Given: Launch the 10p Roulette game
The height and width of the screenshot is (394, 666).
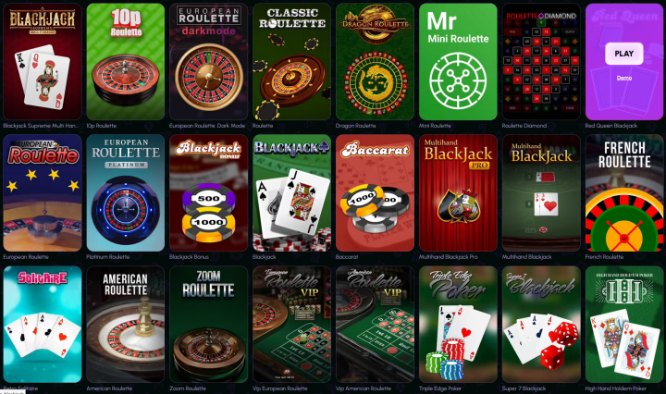Looking at the screenshot, I should coord(126,62).
